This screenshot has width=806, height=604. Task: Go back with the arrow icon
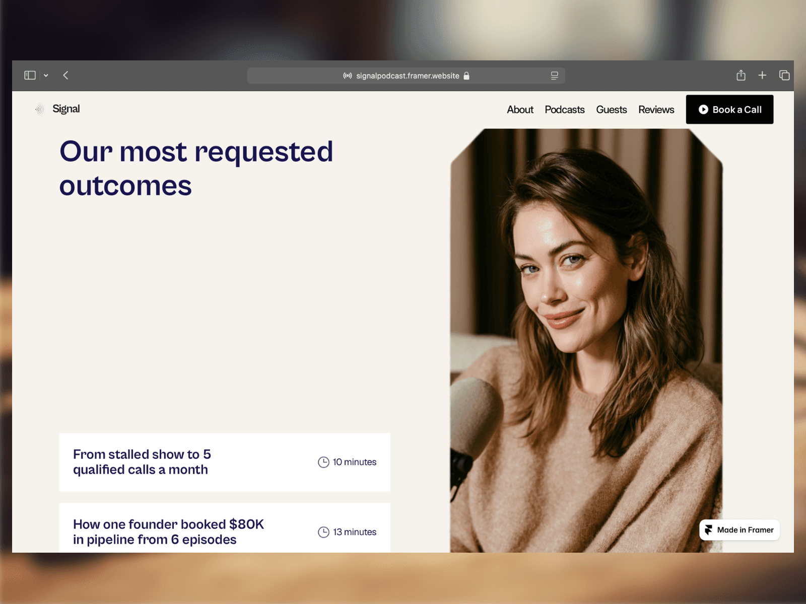tap(65, 75)
